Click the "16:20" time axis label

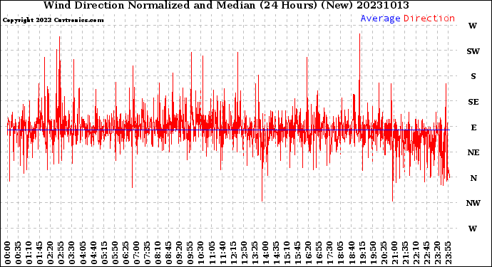click(309, 253)
